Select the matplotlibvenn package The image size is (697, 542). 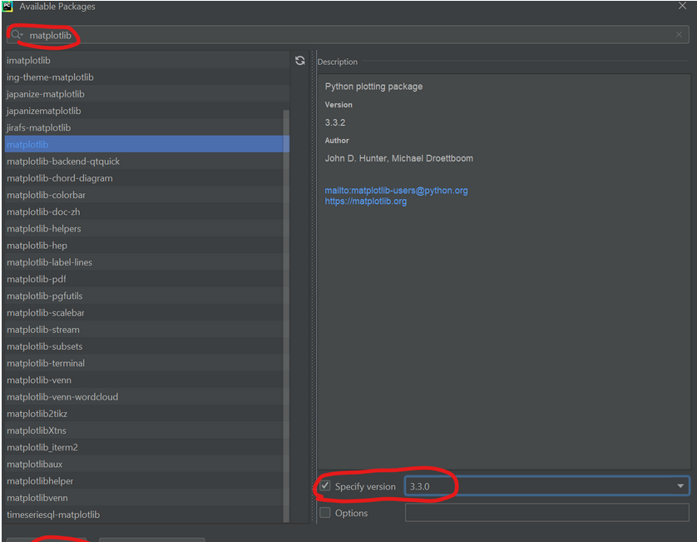(146, 498)
